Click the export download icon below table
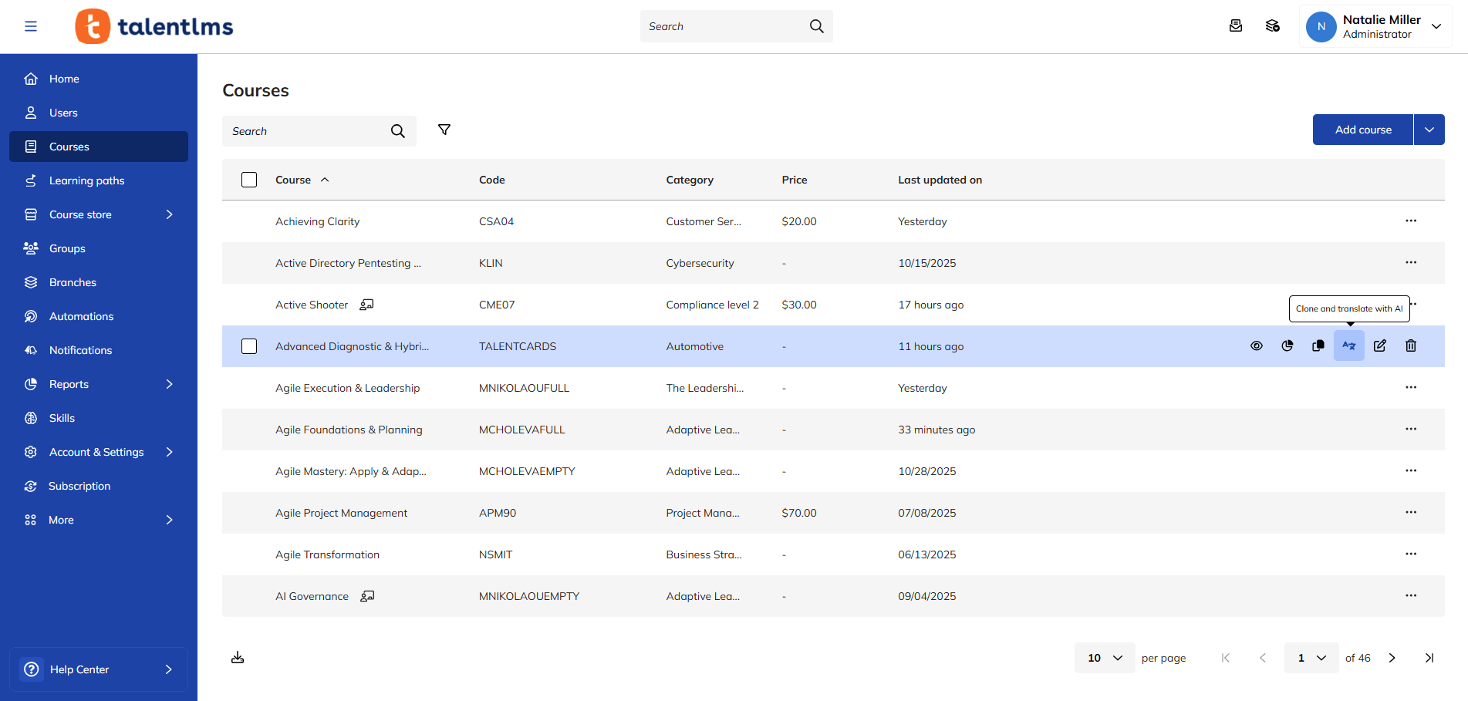 [238, 658]
